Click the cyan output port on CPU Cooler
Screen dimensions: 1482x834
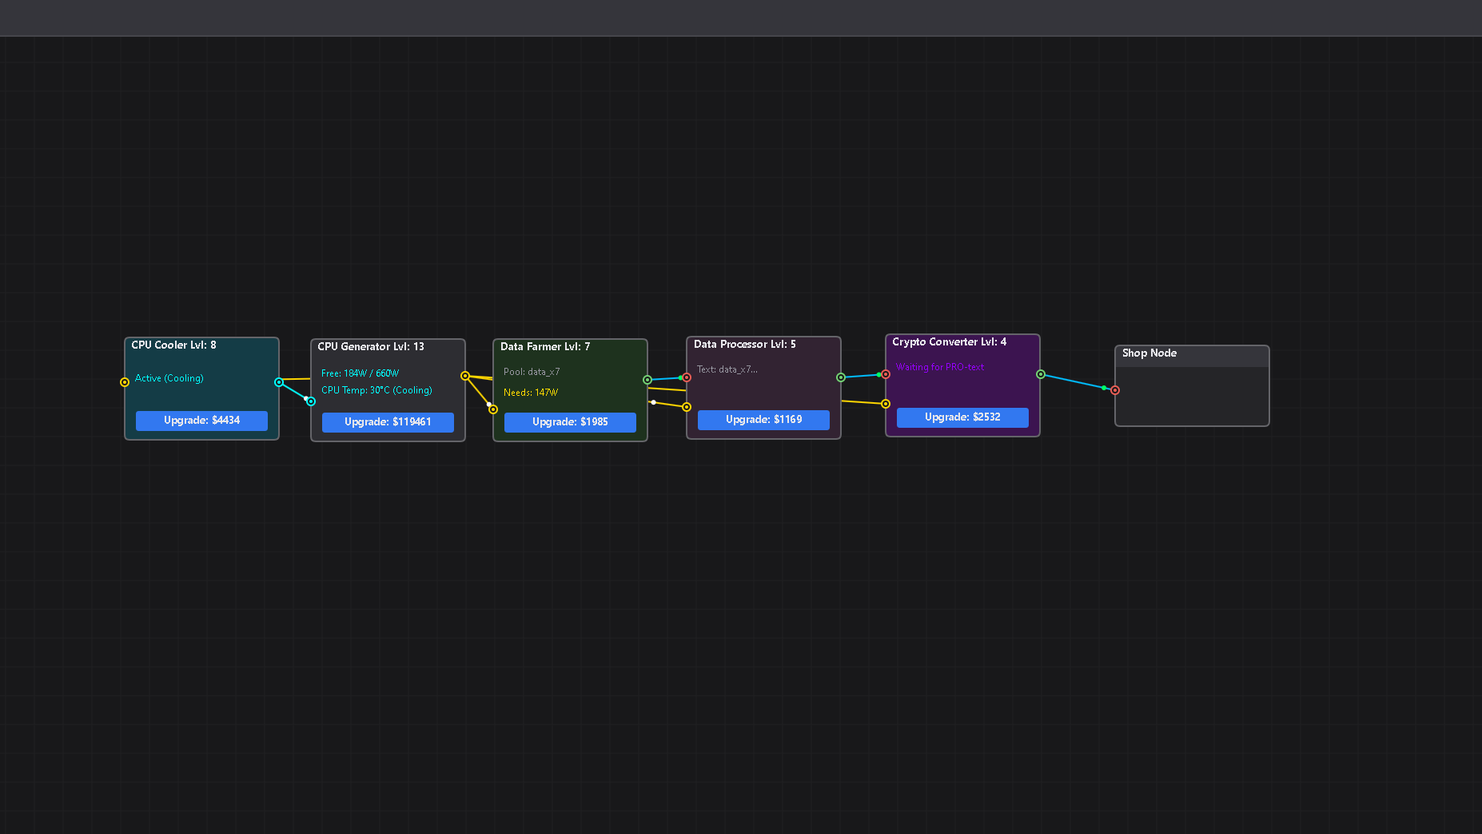pos(279,382)
